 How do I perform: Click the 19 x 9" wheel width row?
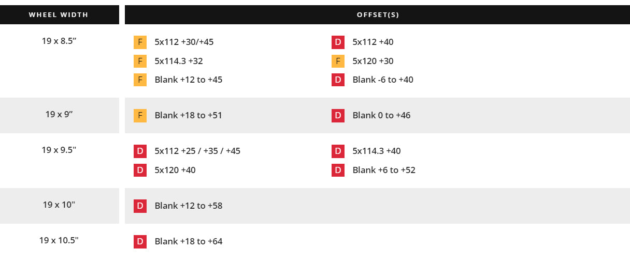[59, 114]
